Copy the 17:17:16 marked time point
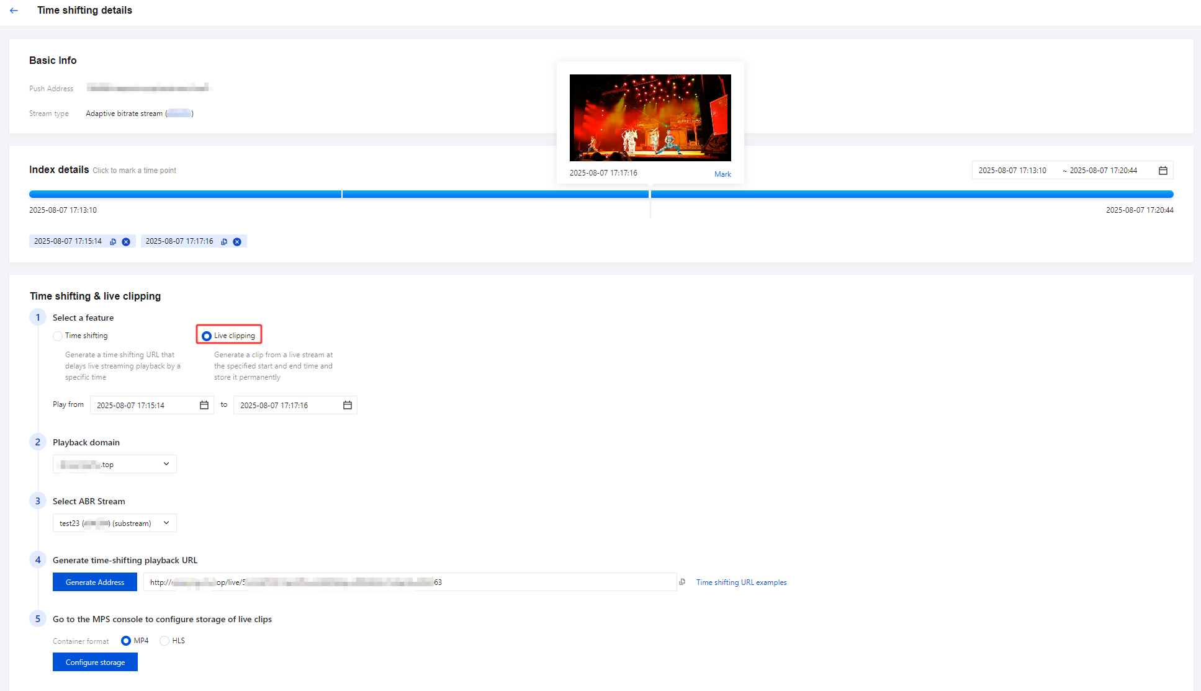 tap(224, 242)
